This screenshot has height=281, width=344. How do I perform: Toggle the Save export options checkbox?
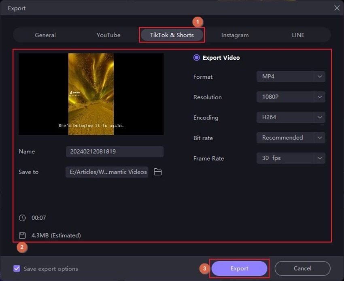pyautogui.click(x=17, y=268)
